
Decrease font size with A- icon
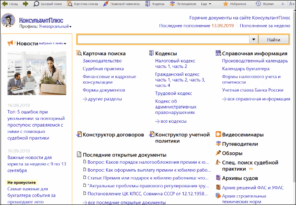click(283, 4)
